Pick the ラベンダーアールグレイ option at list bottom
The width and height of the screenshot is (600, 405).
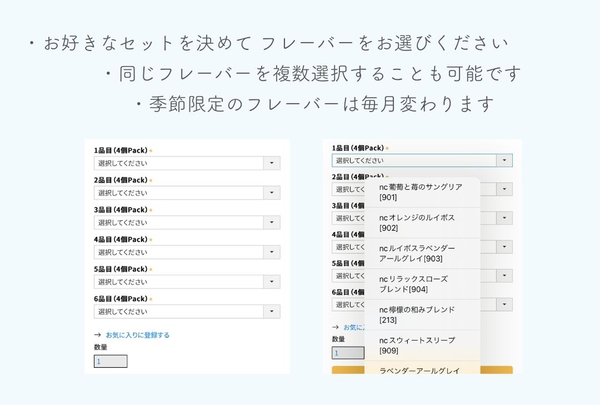point(421,370)
